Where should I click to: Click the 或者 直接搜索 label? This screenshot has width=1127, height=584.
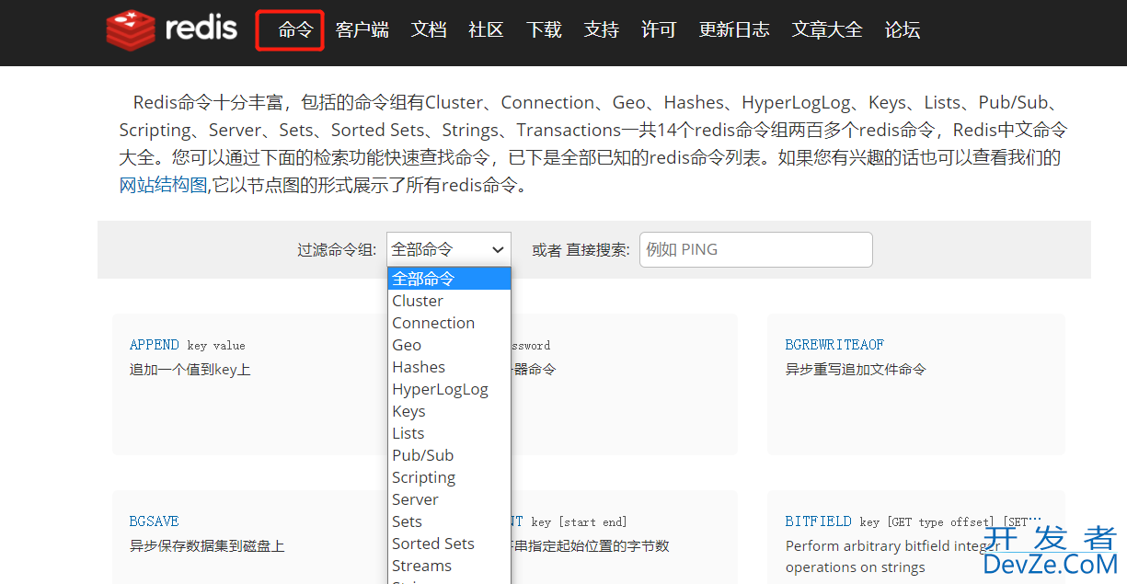tap(581, 250)
